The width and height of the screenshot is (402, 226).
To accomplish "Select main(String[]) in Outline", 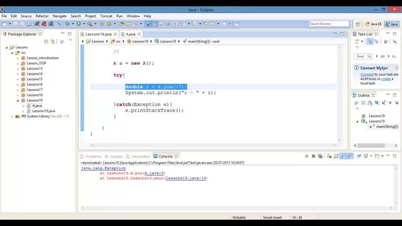I will click(387, 127).
